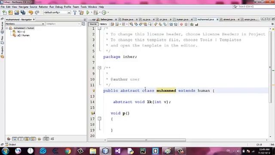Adjust volume from the system tray speaker
The image size is (275, 155).
(x=238, y=151)
